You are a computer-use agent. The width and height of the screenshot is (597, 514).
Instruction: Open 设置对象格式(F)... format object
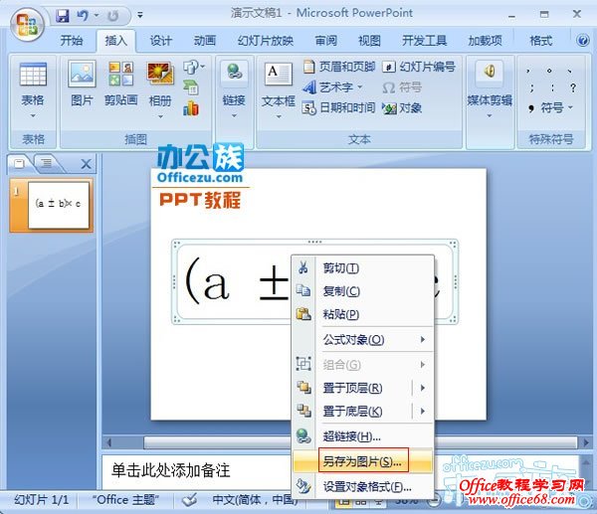click(x=363, y=486)
